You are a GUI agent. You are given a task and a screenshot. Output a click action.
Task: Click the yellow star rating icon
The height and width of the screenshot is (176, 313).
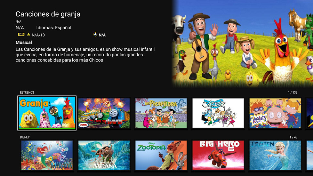(x=29, y=34)
